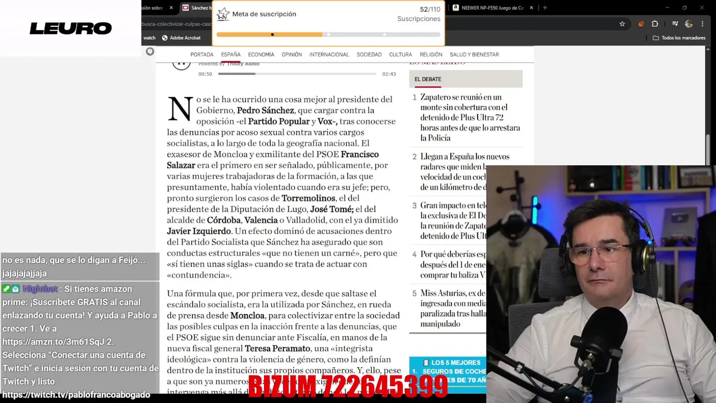Open the OPINIÓN section
716x403 pixels.
click(291, 55)
